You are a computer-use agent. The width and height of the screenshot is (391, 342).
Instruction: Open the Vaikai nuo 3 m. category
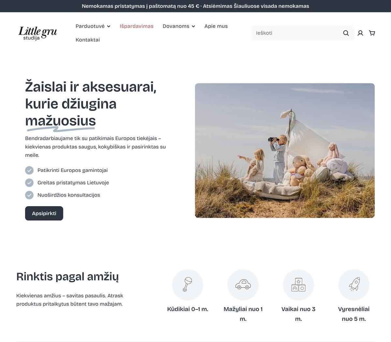coord(298,314)
